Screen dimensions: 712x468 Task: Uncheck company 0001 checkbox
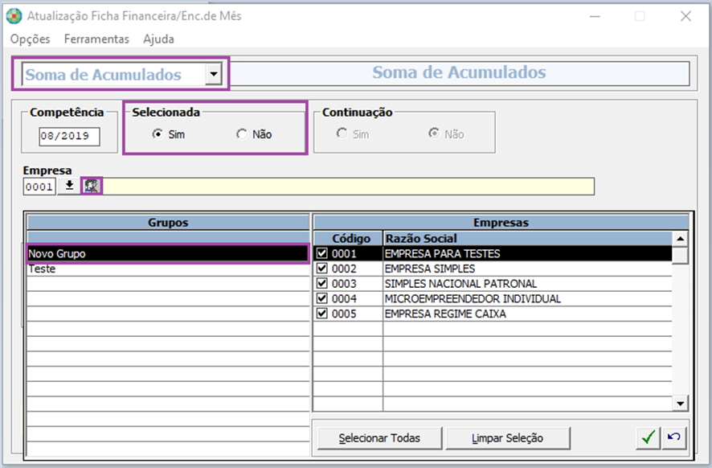(322, 253)
